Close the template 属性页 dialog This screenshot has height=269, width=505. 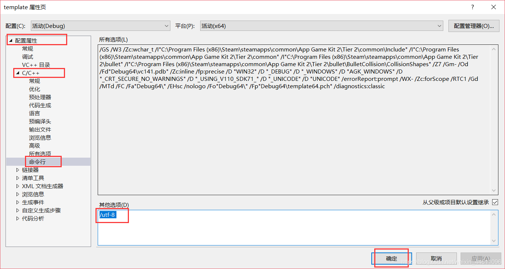[x=493, y=7]
